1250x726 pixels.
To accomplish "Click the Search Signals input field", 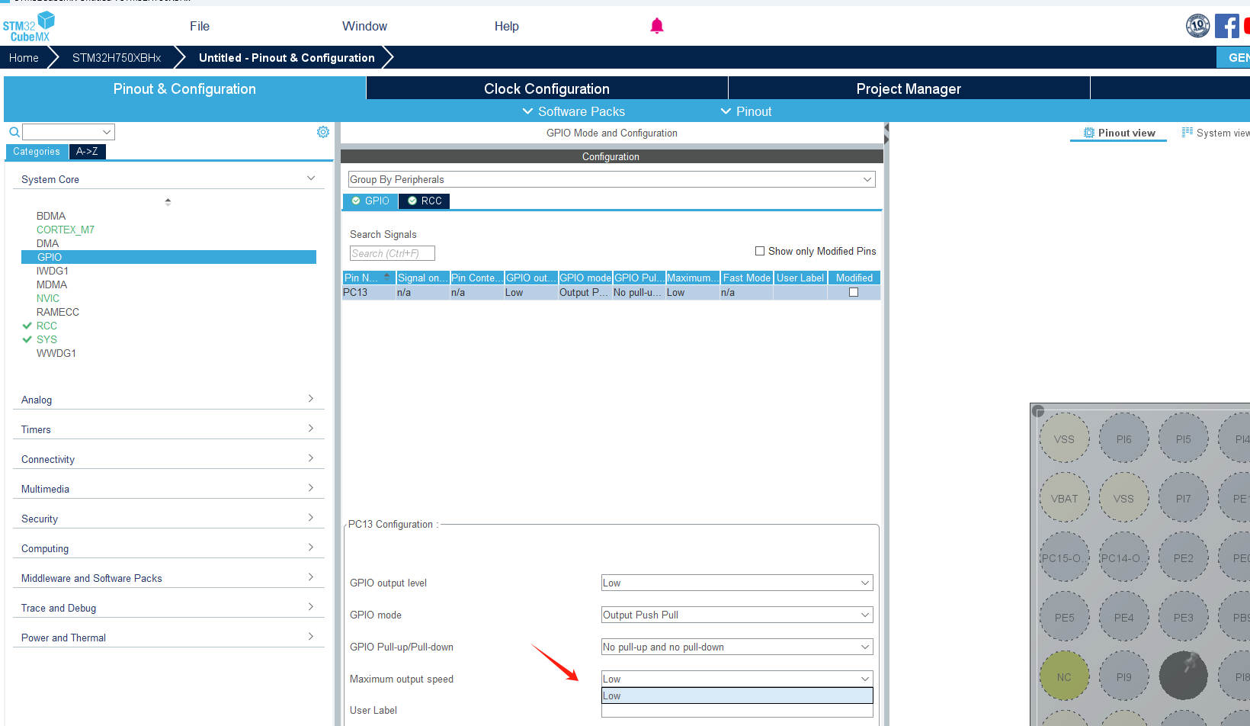I will (393, 253).
